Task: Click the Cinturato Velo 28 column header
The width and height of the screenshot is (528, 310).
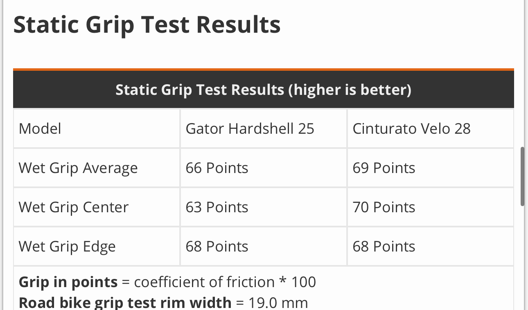Action: coord(411,129)
